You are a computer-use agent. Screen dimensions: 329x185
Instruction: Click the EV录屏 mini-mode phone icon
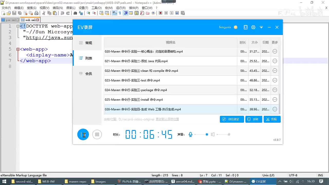246,27
